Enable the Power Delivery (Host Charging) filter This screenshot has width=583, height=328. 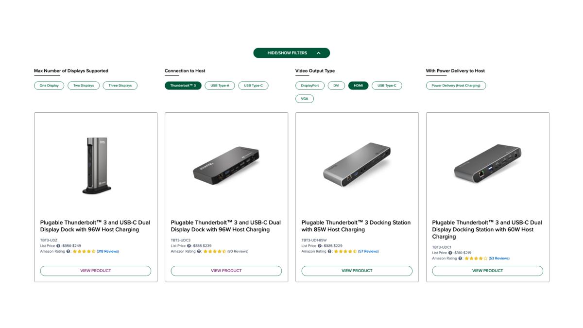tap(456, 85)
